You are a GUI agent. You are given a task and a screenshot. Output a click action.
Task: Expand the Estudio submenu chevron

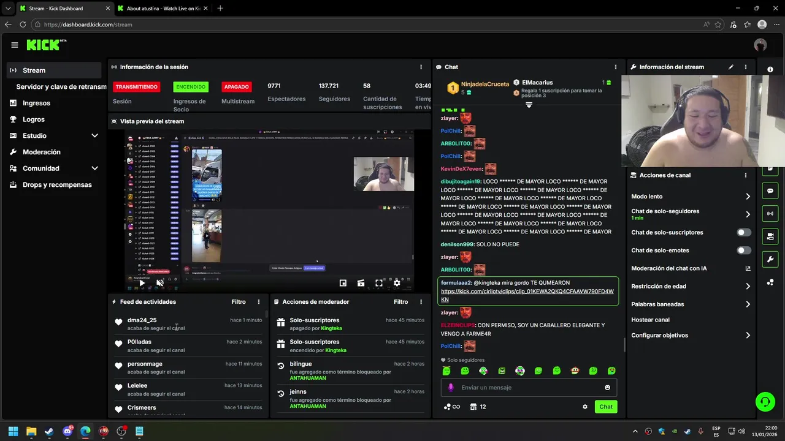point(94,135)
